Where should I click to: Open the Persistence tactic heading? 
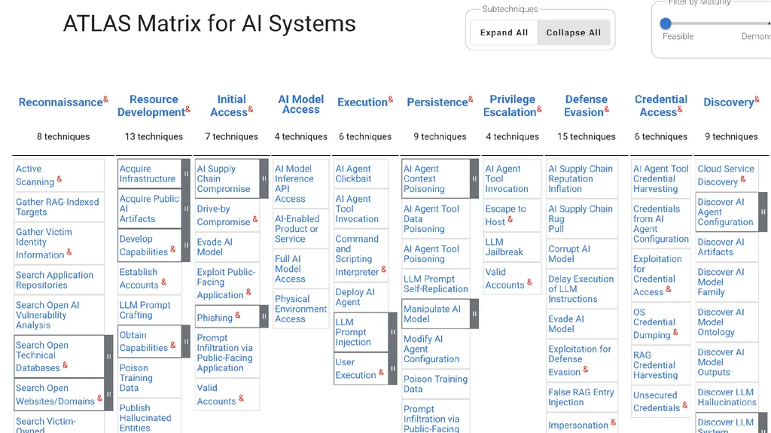[x=437, y=102]
